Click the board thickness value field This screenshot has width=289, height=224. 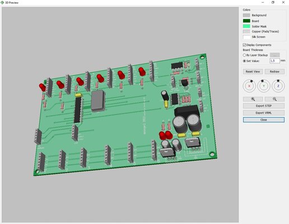[274, 61]
